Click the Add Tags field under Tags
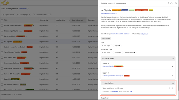Screen dimensions: 179x100 tap(107, 46)
